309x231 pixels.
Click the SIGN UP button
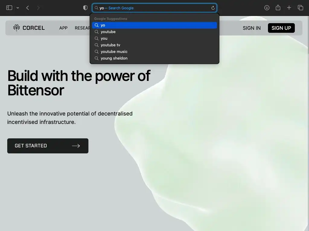click(x=281, y=28)
